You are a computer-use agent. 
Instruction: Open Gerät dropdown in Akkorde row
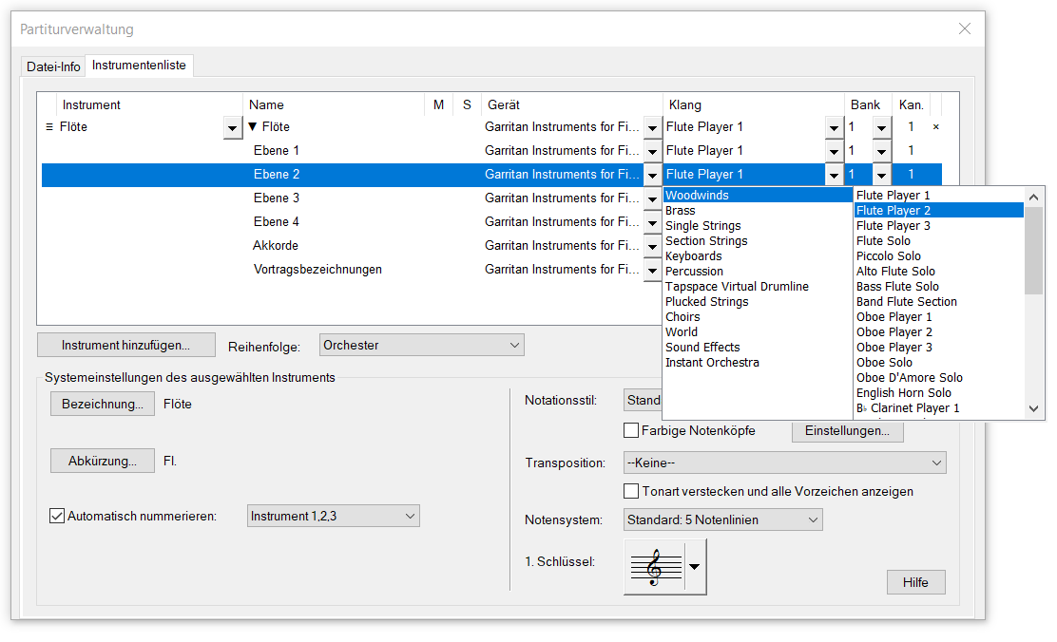(x=652, y=246)
